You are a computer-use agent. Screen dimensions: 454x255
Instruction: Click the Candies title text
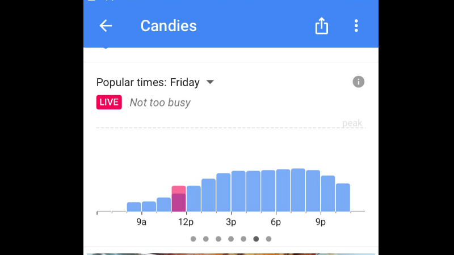169,25
